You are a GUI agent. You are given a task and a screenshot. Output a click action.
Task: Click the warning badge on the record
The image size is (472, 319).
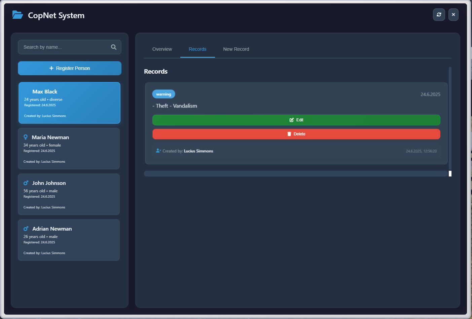164,94
